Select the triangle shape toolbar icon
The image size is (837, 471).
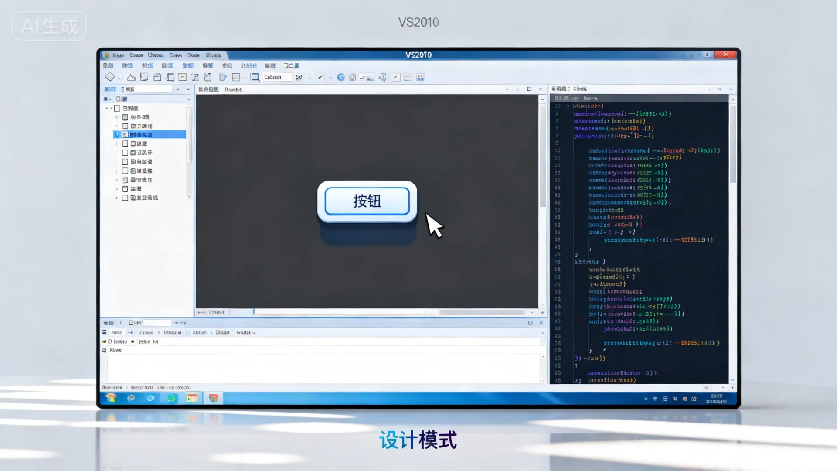click(x=131, y=77)
